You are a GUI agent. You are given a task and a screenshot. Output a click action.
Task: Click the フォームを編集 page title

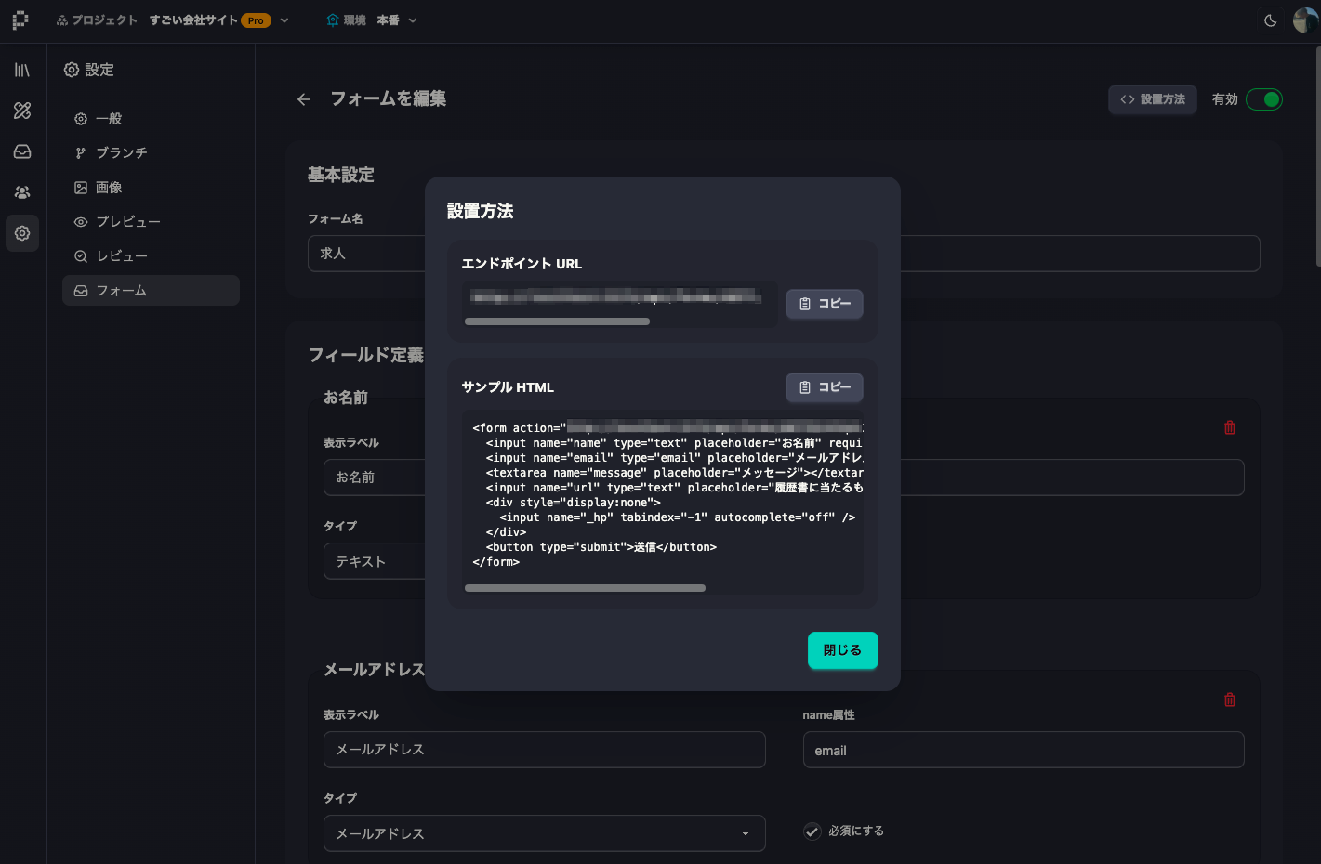click(389, 98)
